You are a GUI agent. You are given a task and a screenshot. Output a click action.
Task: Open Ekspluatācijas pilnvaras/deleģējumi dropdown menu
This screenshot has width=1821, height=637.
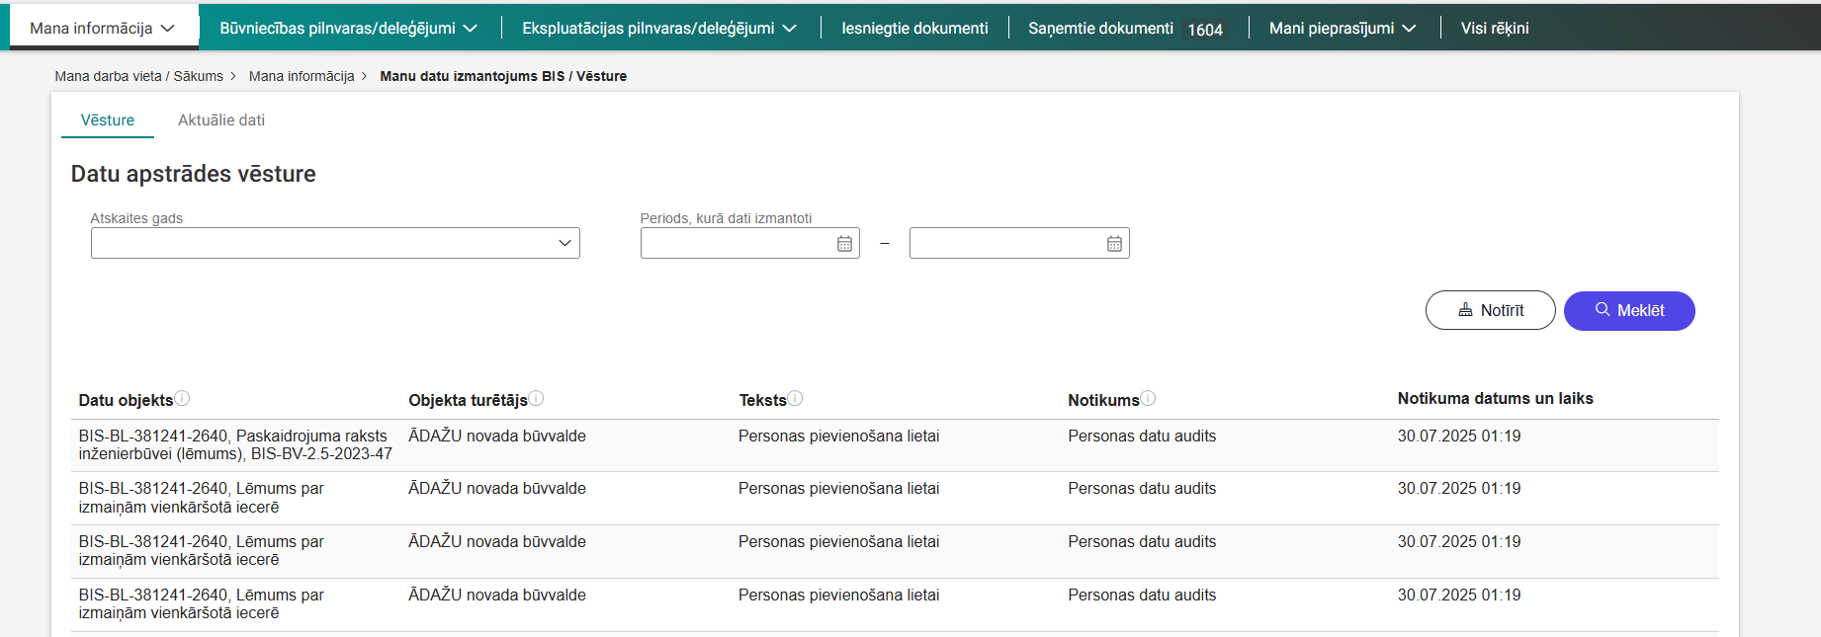pos(659,28)
